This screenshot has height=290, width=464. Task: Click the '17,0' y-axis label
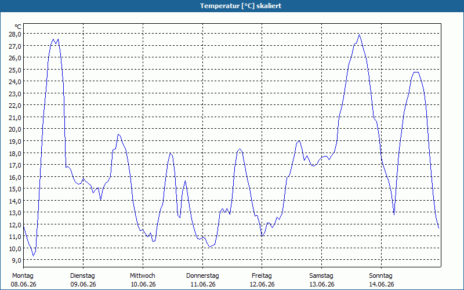point(15,165)
